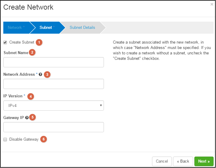Viewport: 216px width, 168px height.
Task: Click the Back button
Action: click(183, 161)
